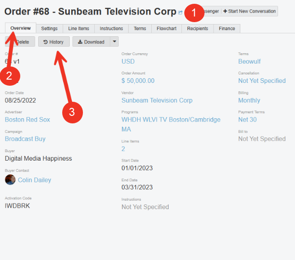
Task: Click the Monthly billing link
Action: pos(249,100)
